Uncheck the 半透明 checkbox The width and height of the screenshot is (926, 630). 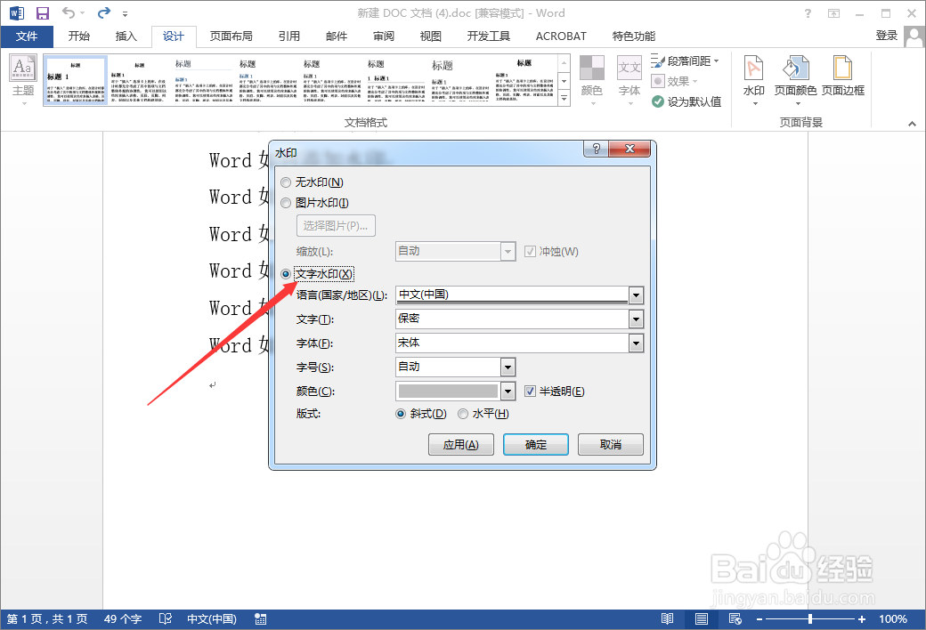point(529,390)
